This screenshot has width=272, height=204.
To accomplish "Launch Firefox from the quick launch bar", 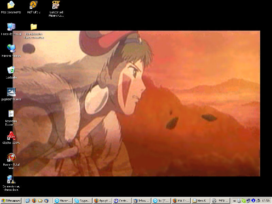I will coord(34,201).
